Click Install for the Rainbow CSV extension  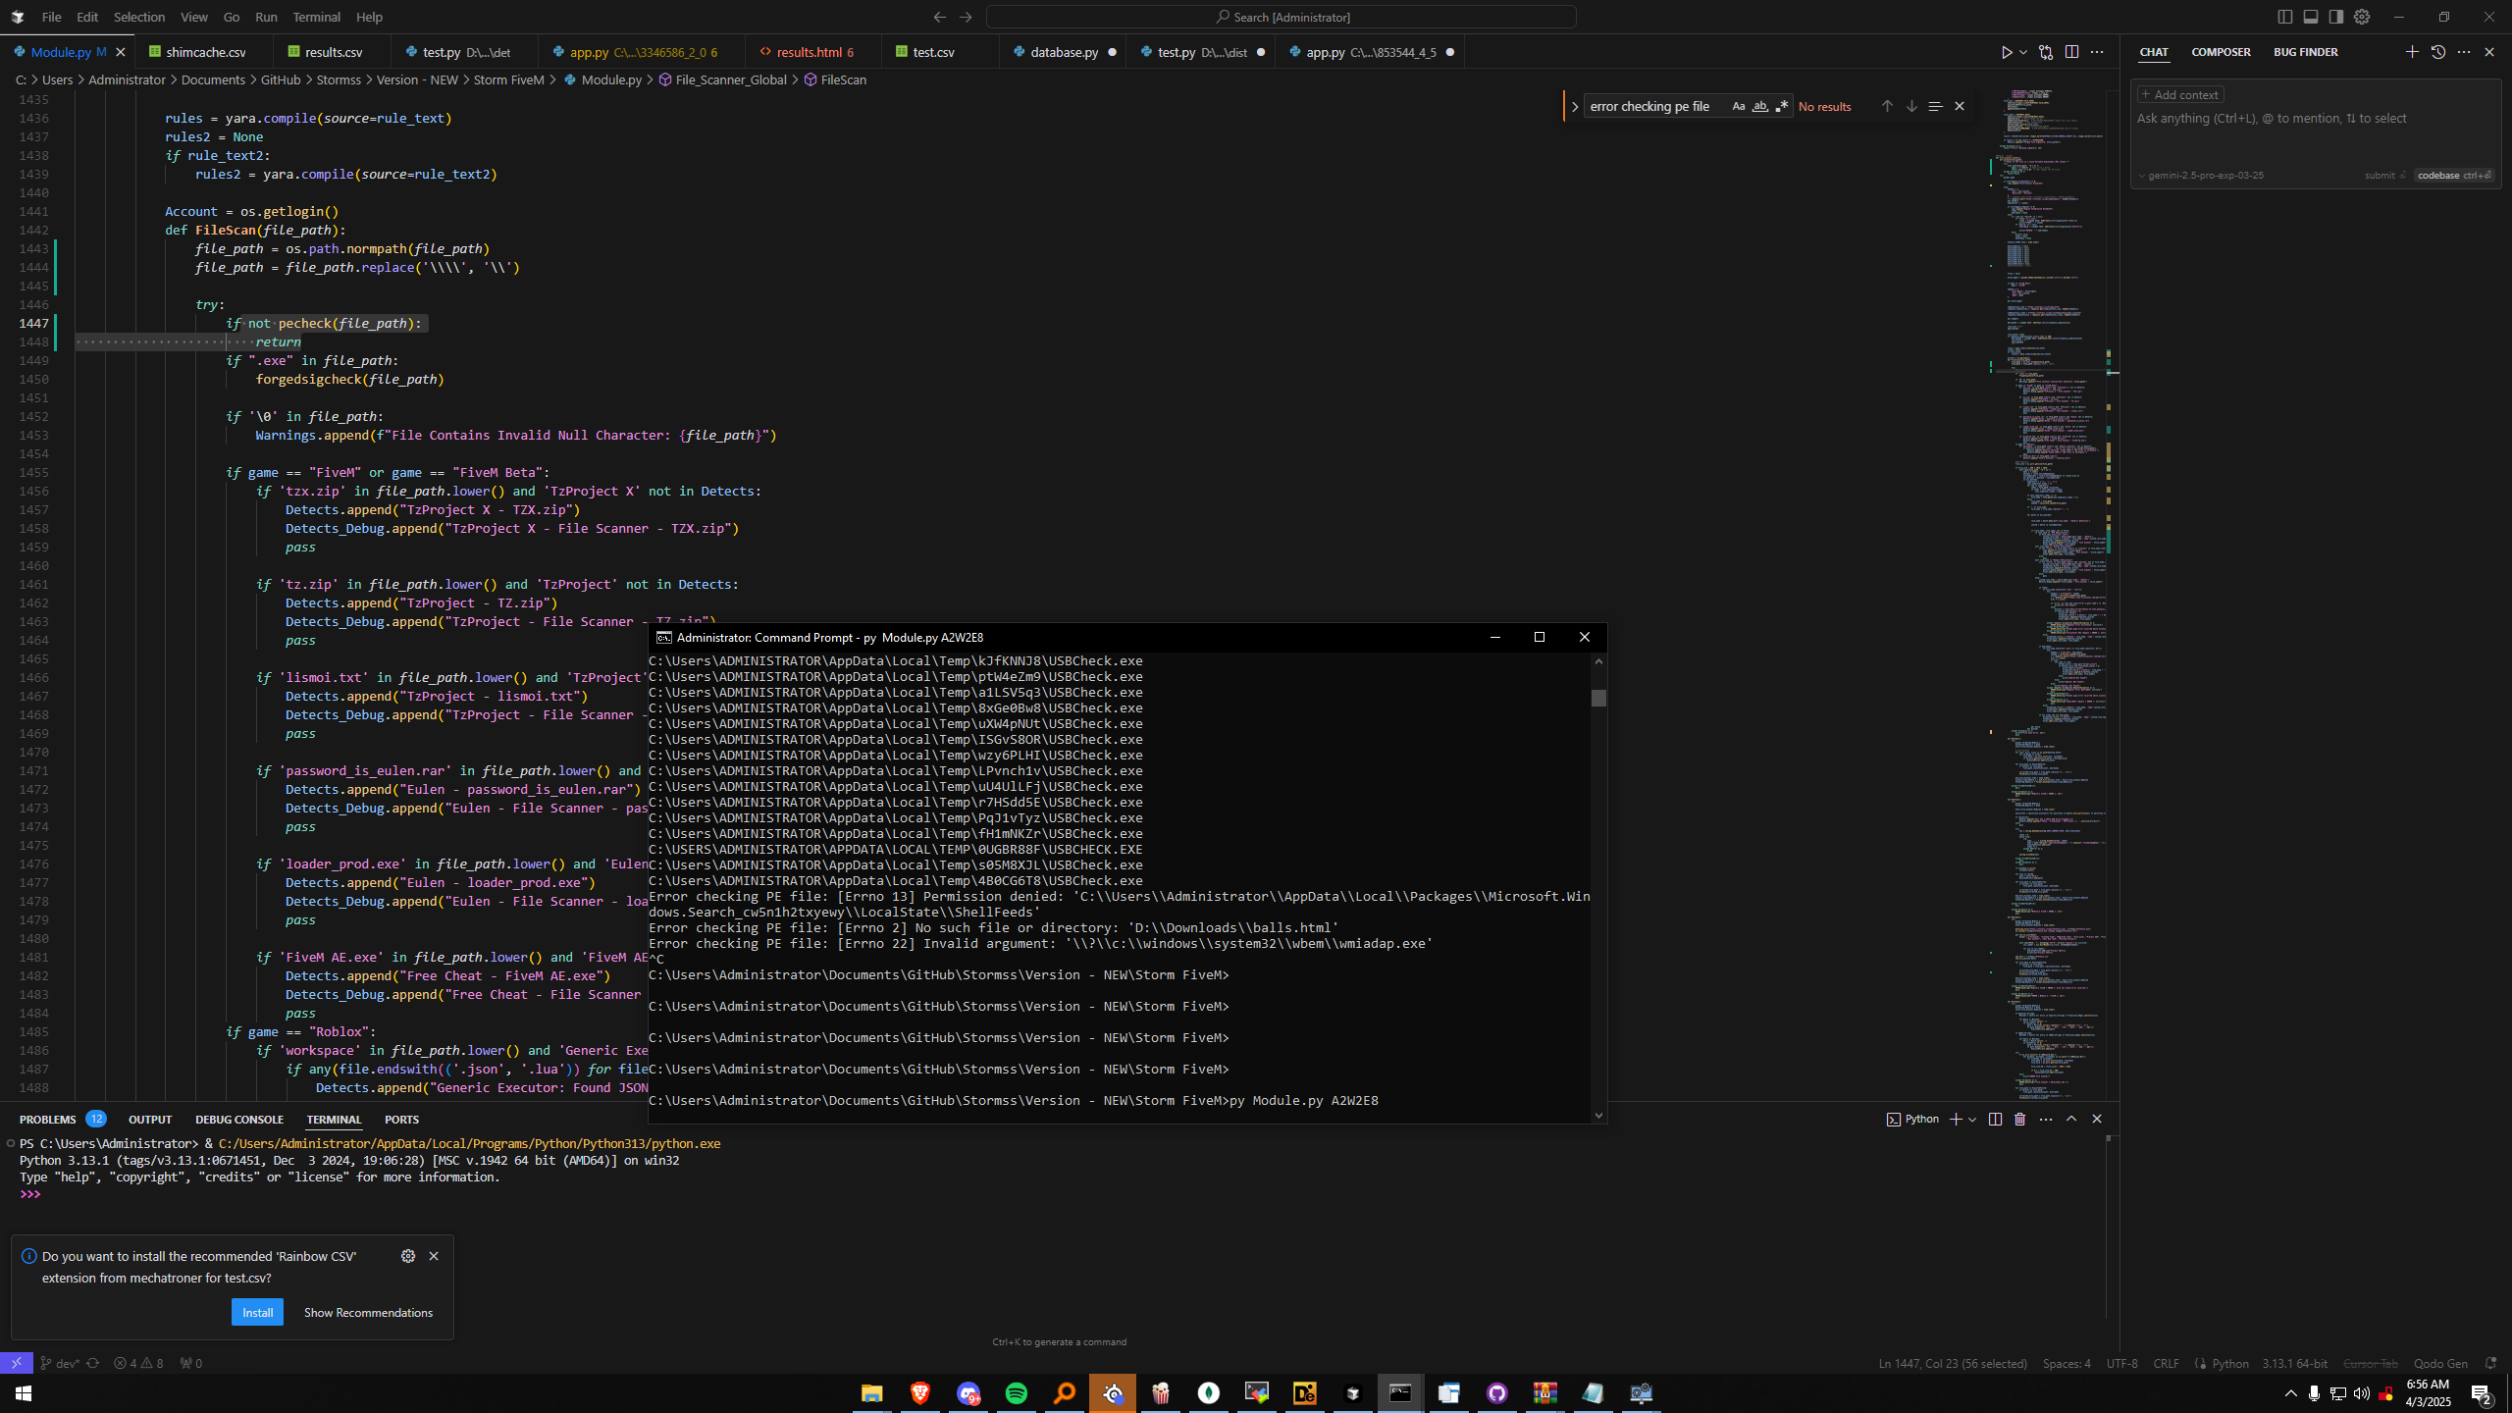257,1313
